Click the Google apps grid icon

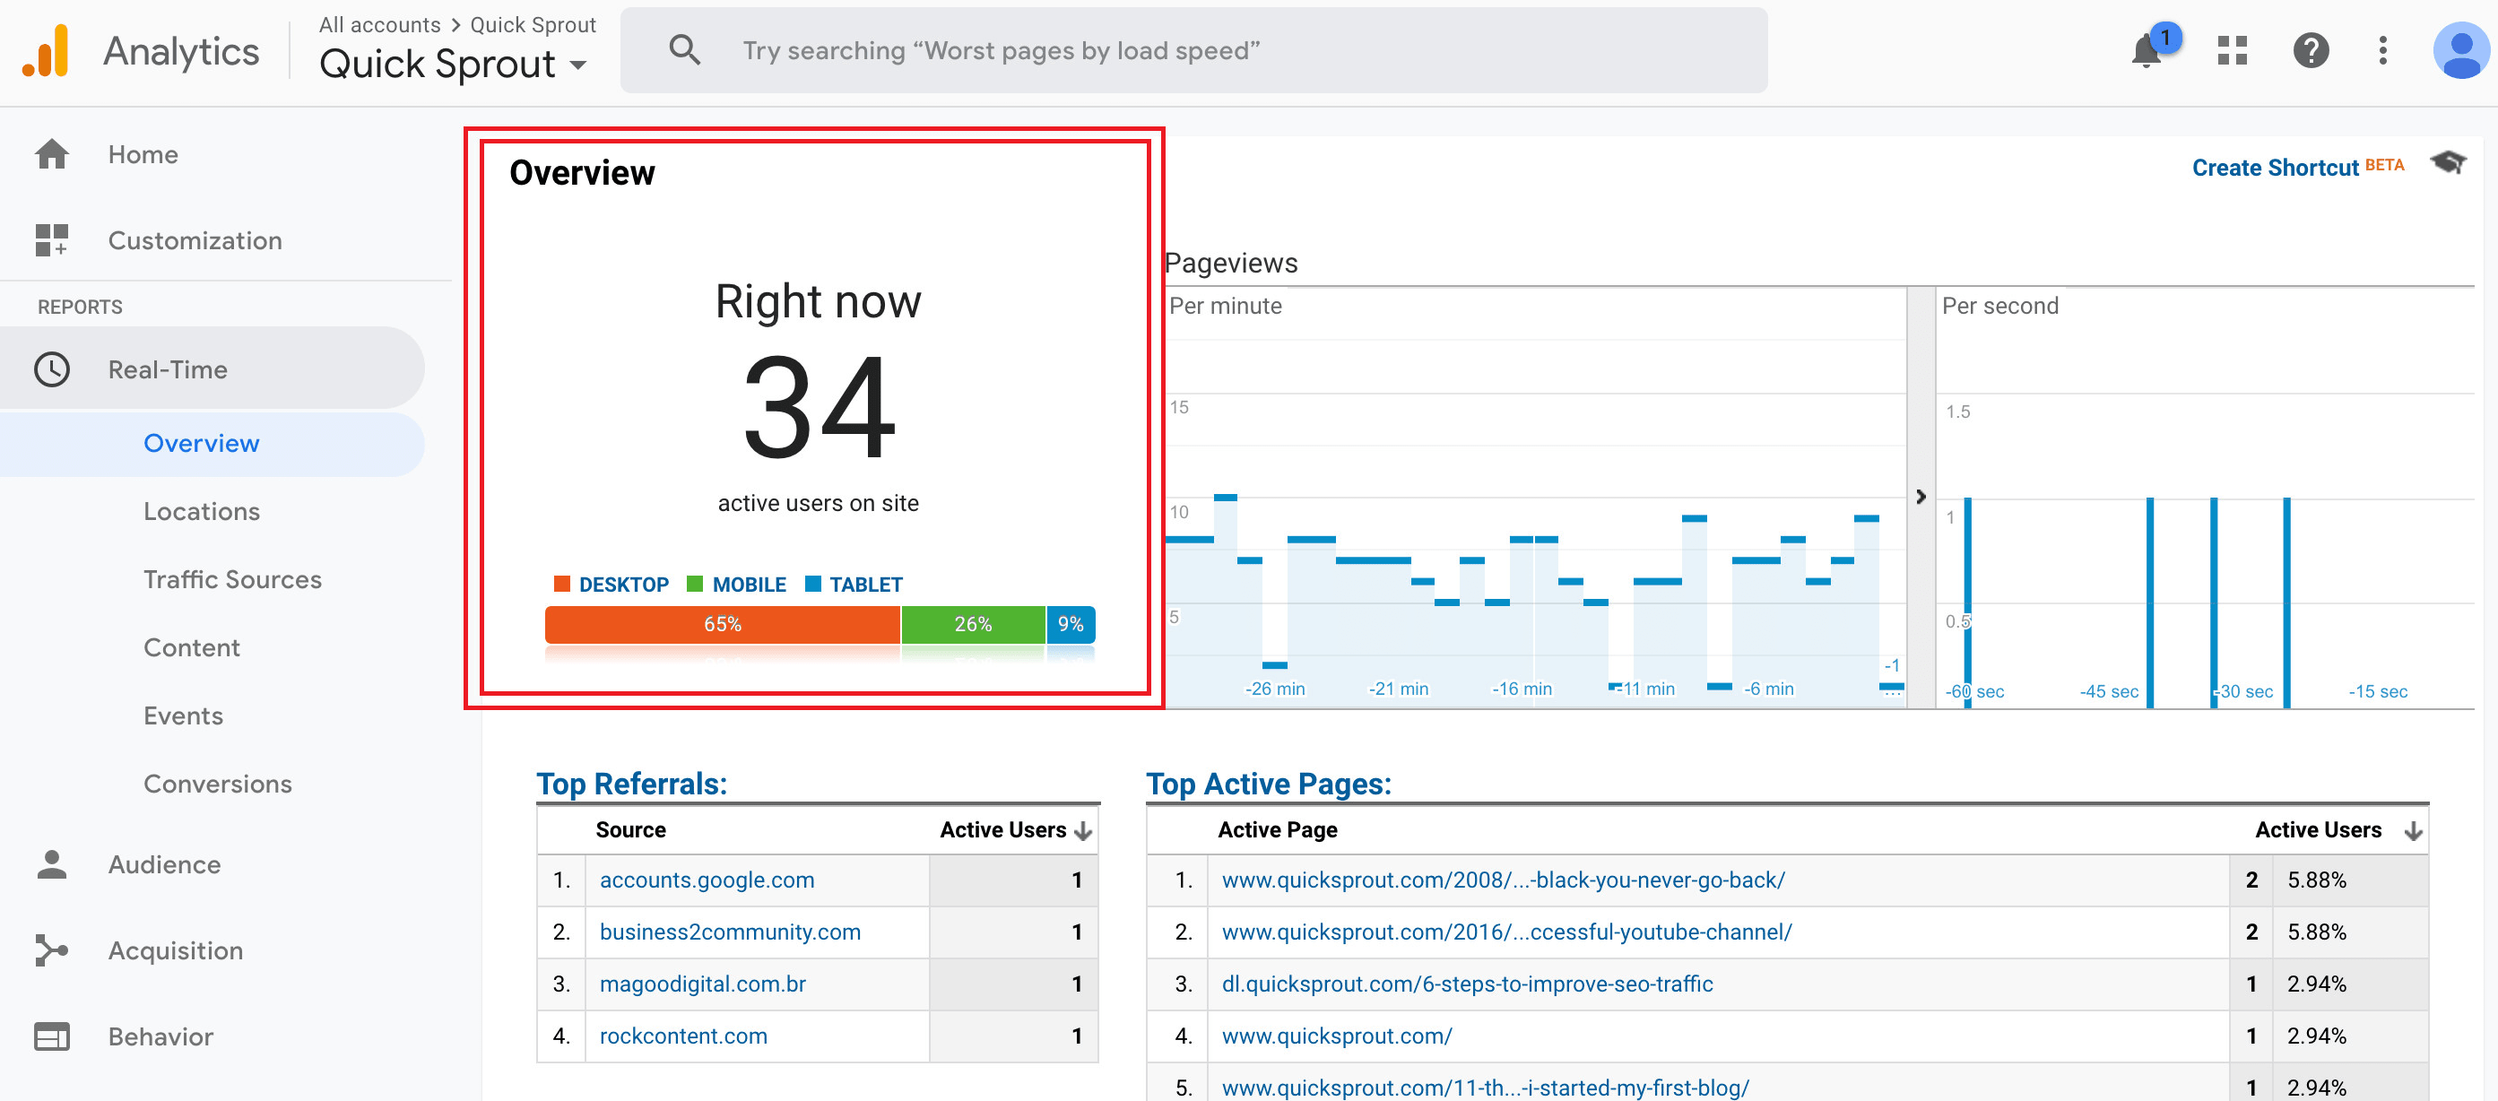click(2231, 51)
